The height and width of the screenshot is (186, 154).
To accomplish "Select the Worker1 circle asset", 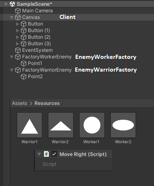I will (x=92, y=125).
